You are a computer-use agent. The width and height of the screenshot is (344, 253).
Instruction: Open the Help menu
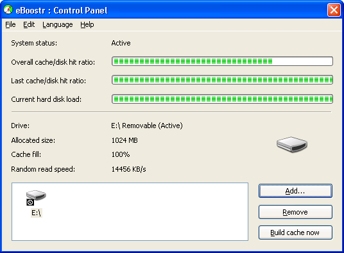coord(87,24)
